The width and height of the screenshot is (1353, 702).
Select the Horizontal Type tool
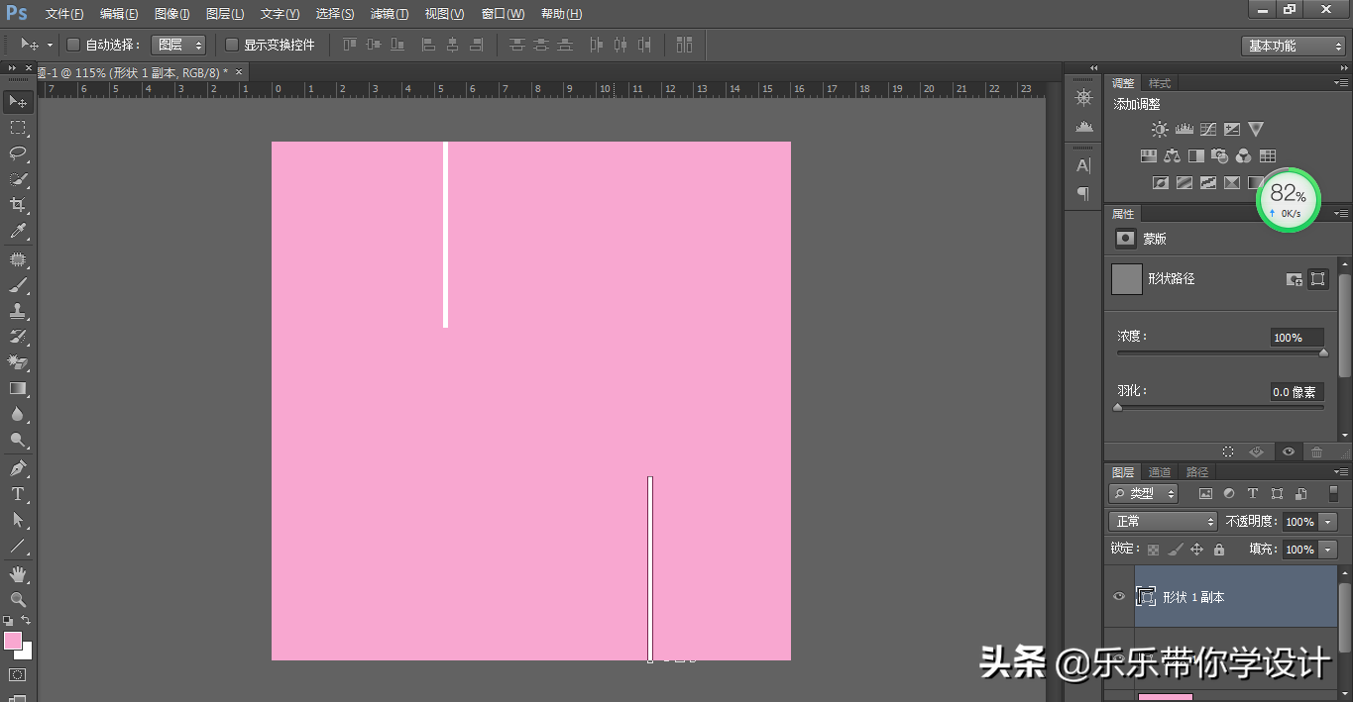[18, 493]
